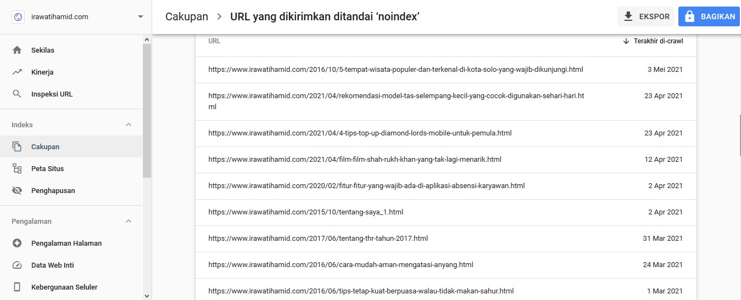Click the Peta Situs sitemap icon
Image resolution: width=741 pixels, height=300 pixels.
point(17,168)
